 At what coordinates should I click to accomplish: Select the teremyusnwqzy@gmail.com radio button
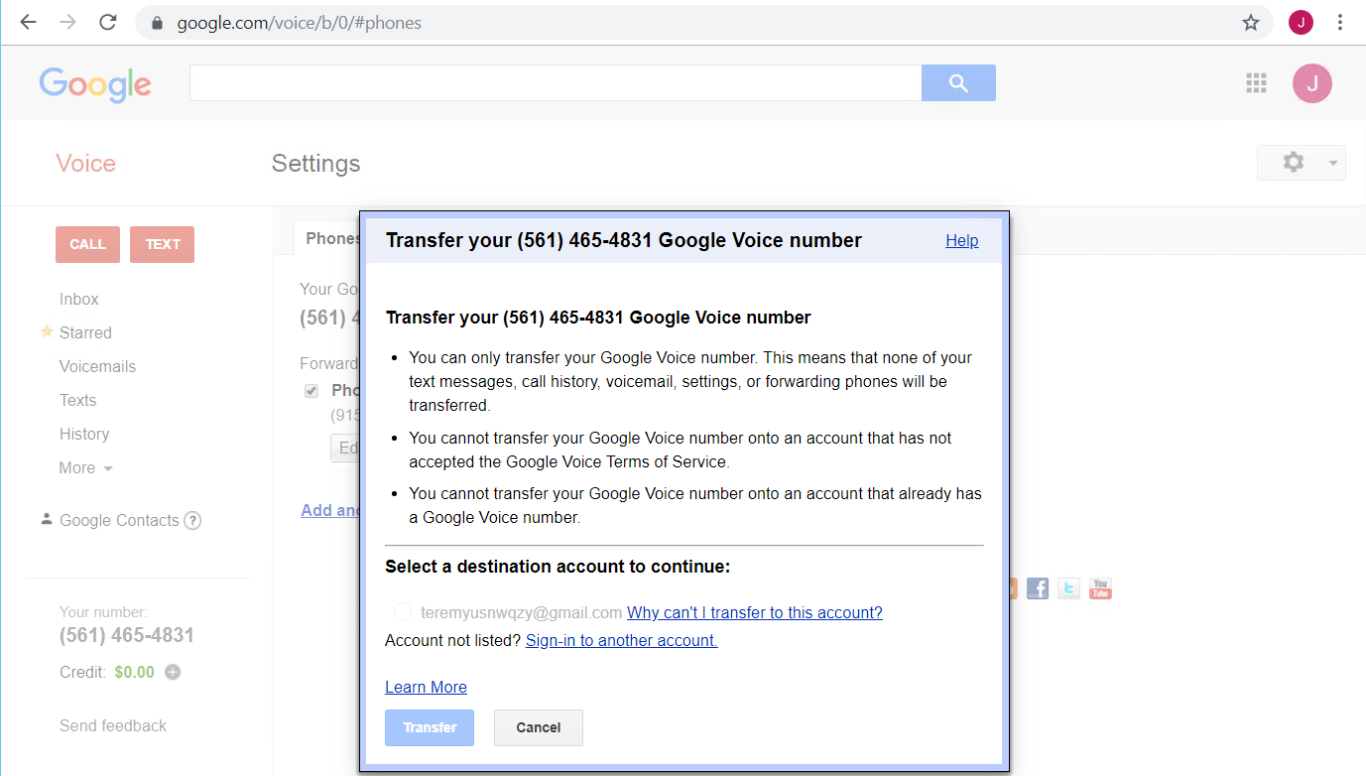(402, 612)
